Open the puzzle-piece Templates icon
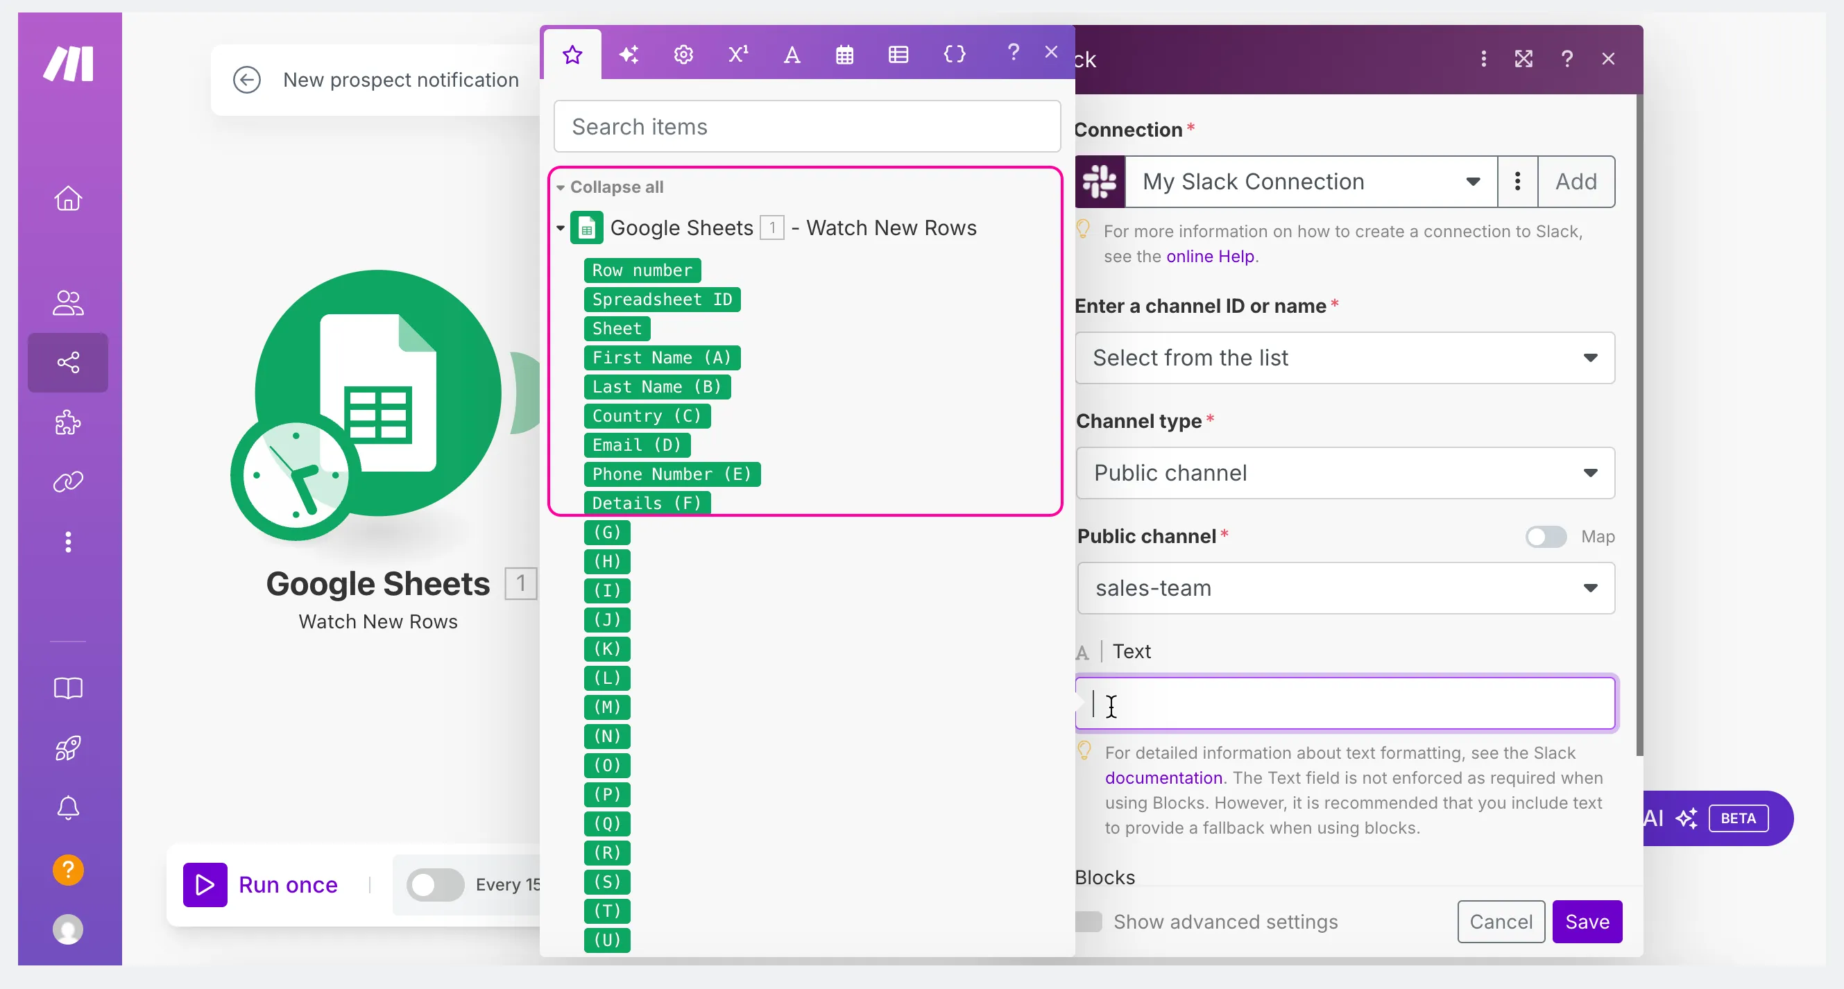This screenshot has height=989, width=1844. 68,422
